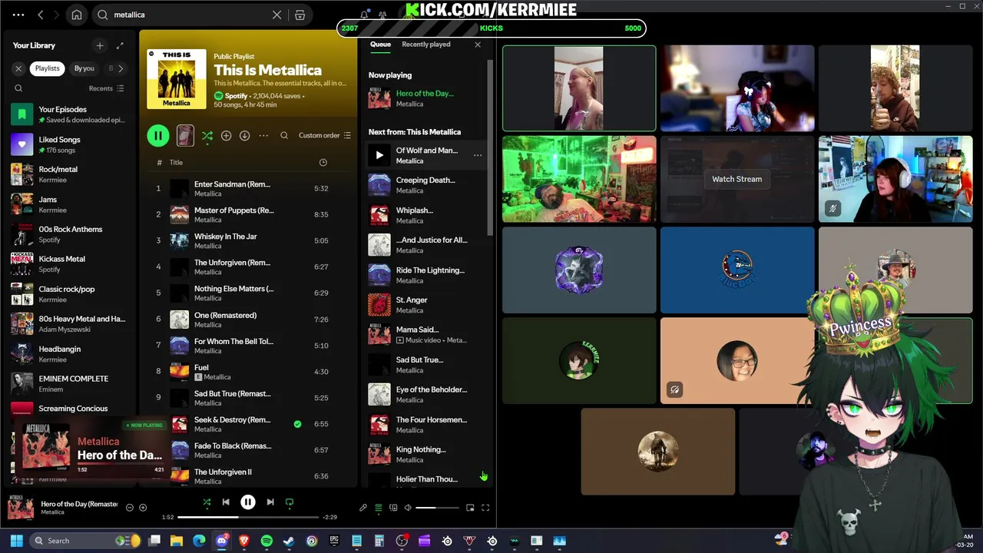Click saved checkmark on Seek & Destroy
The height and width of the screenshot is (553, 983).
[297, 424]
